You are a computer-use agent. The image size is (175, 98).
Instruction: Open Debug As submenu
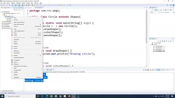click(27, 64)
